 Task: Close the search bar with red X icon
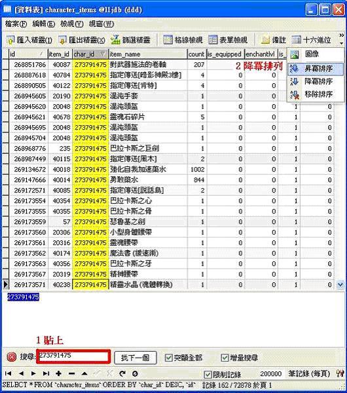coord(12,357)
